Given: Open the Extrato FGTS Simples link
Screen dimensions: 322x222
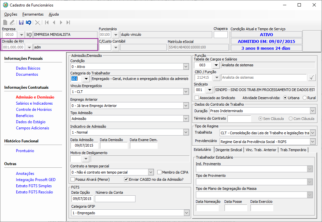Looking at the screenshot, I should pyautogui.click(x=34, y=186).
